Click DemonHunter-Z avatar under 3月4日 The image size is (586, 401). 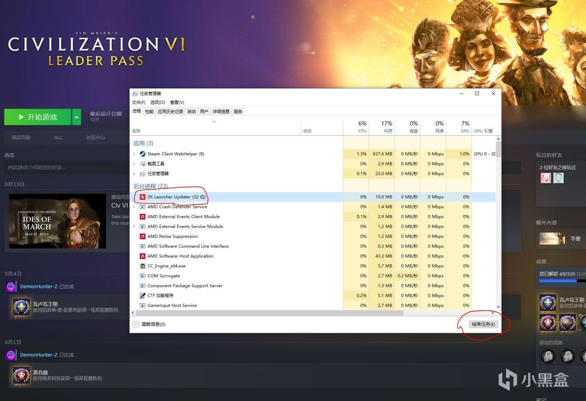coord(11,286)
